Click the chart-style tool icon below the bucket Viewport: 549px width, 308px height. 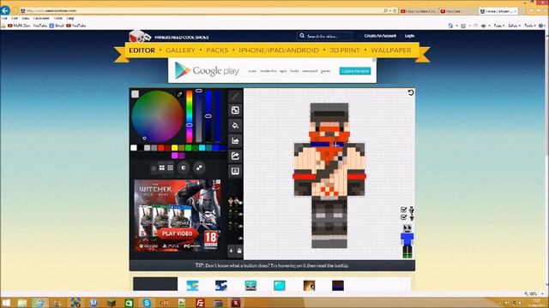coord(235,140)
